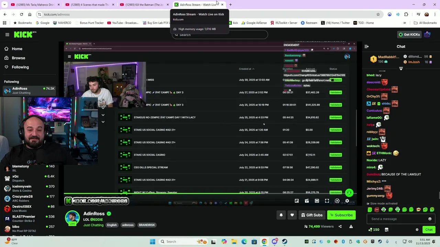Open the All Bookmarks folder
The image size is (440, 247).
(x=425, y=23)
